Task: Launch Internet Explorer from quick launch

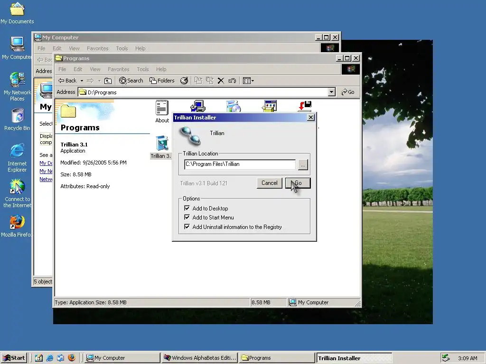Action: (x=49, y=358)
